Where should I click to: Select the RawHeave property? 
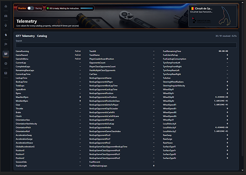point(168,143)
